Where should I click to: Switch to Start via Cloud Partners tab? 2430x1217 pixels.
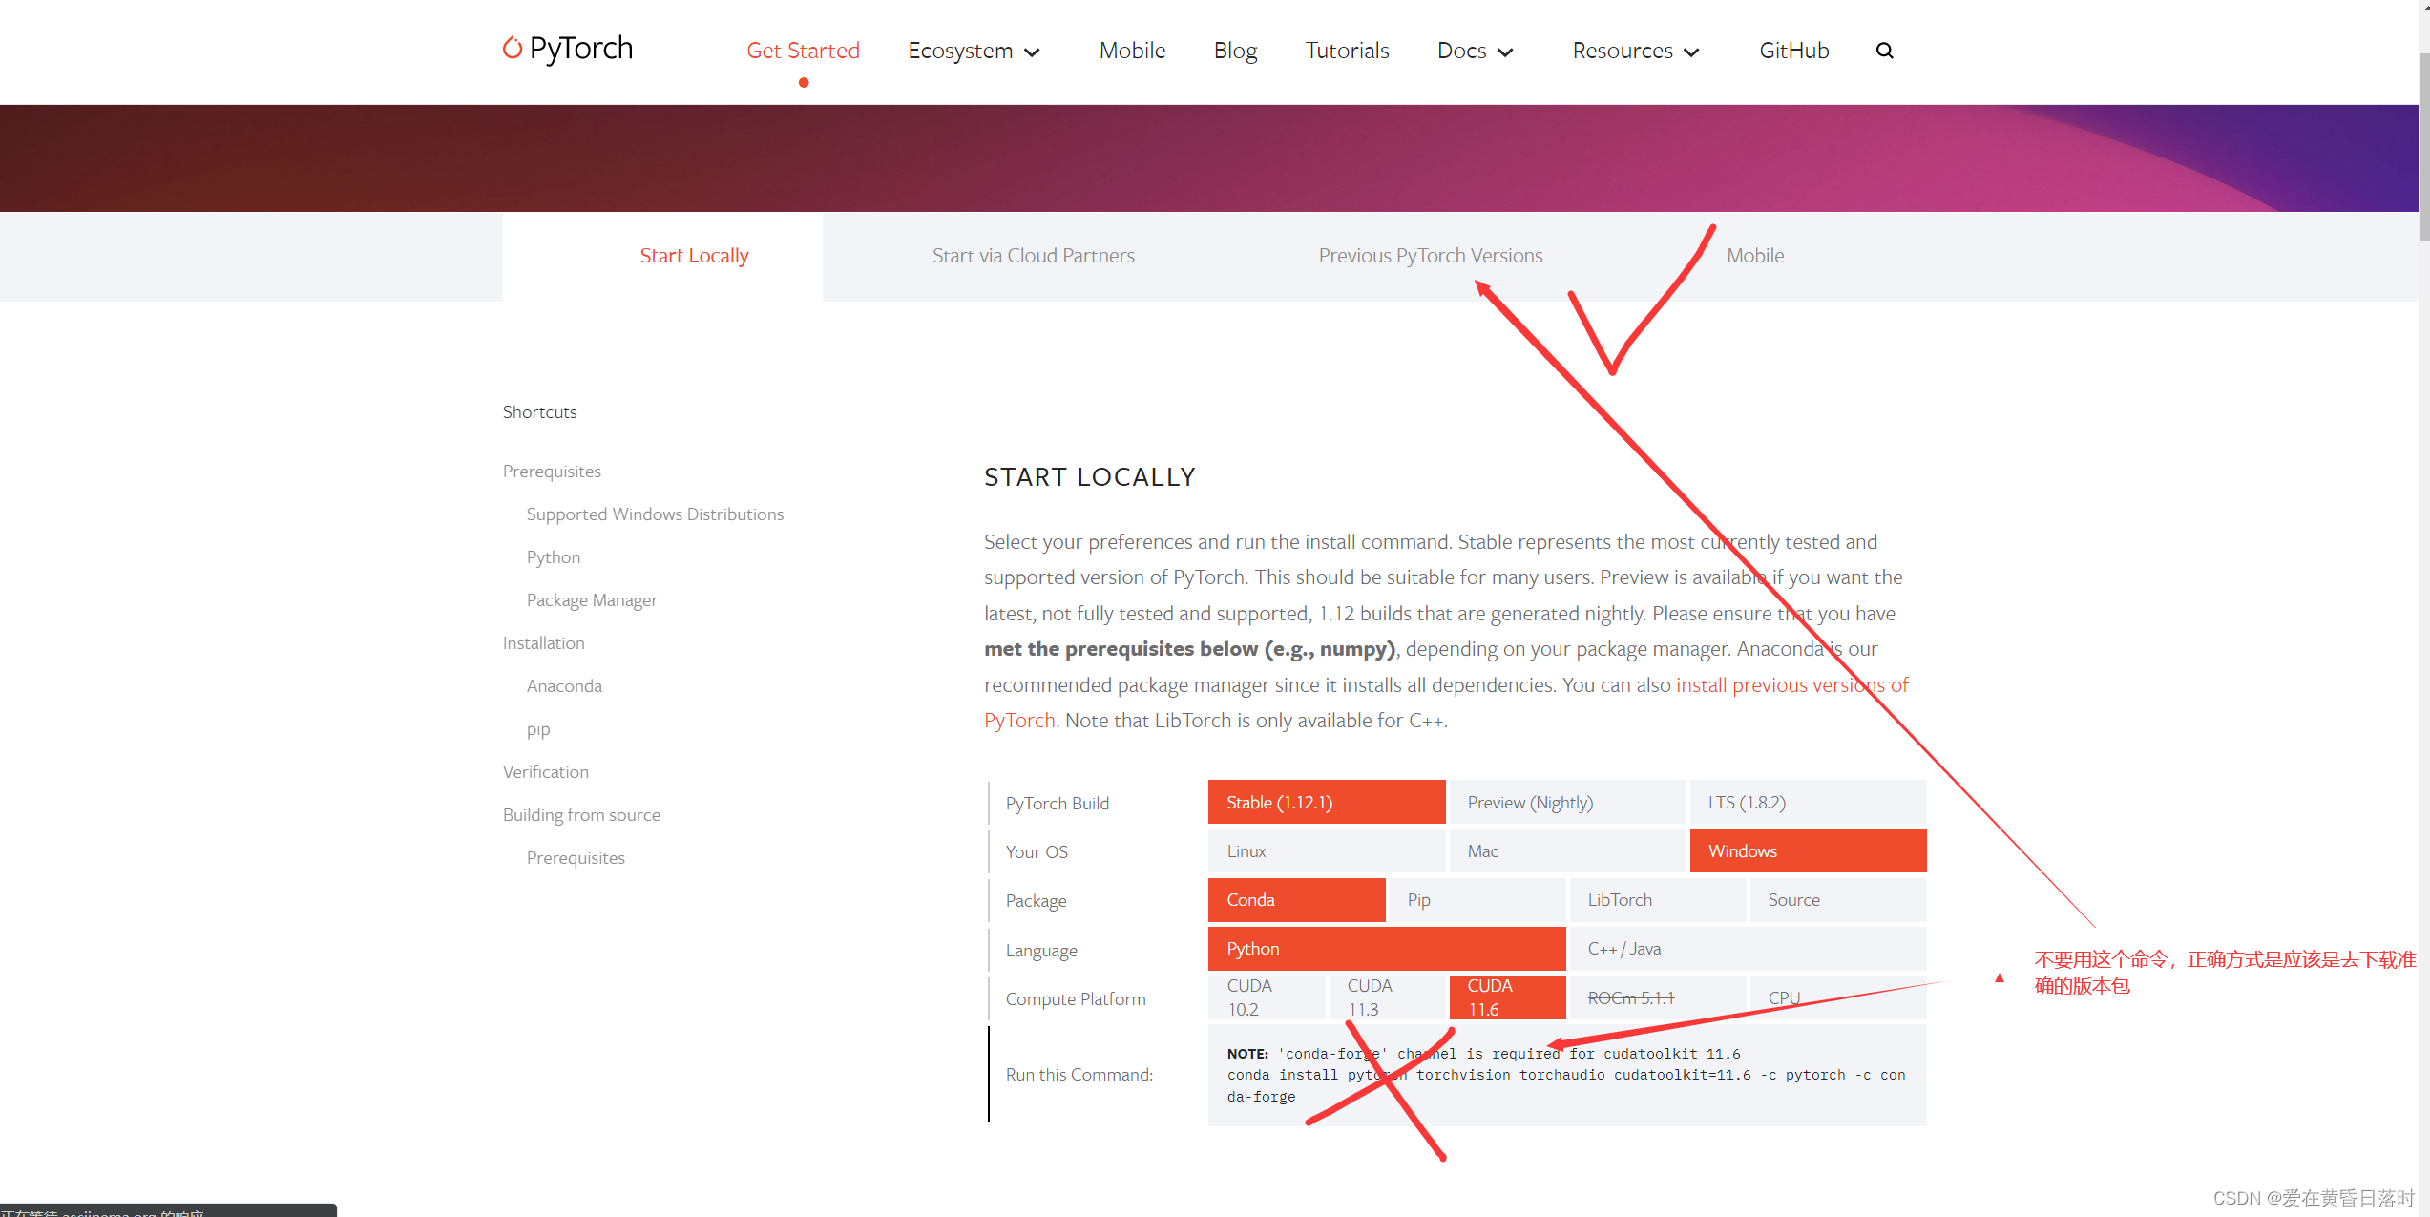(x=1033, y=256)
